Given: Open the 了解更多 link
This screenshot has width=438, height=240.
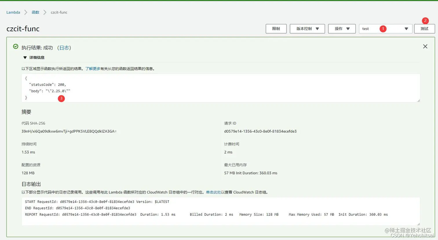Looking at the screenshot, I should (93, 69).
